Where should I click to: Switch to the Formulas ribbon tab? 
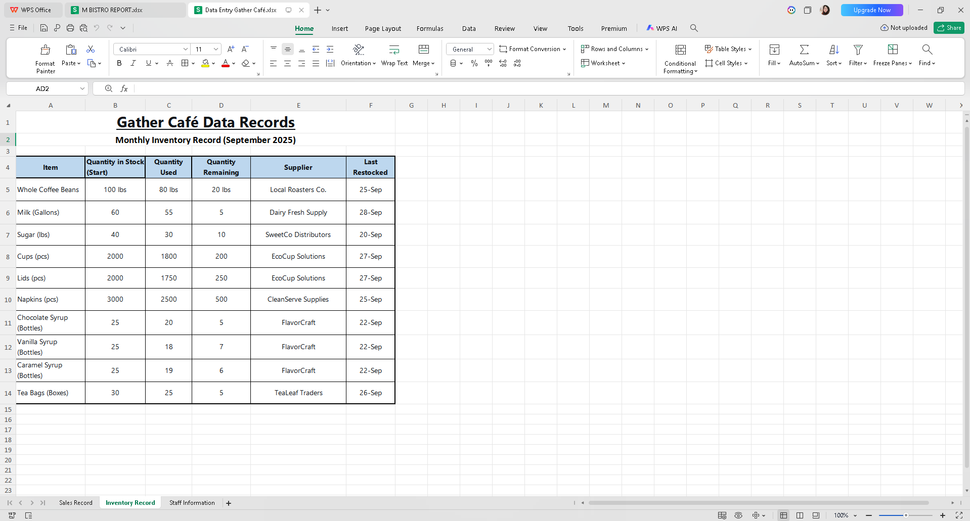[x=430, y=28]
